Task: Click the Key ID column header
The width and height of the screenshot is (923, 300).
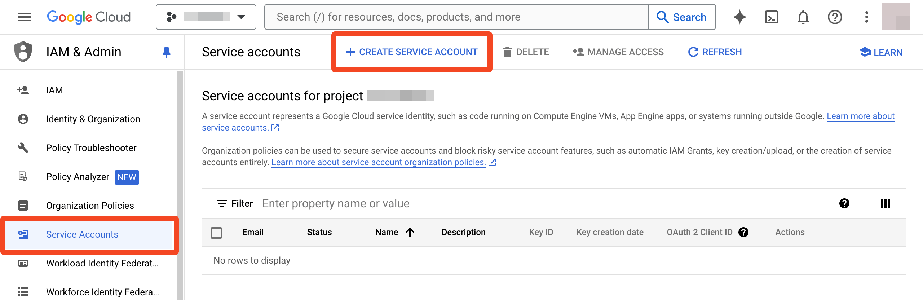Action: [541, 232]
